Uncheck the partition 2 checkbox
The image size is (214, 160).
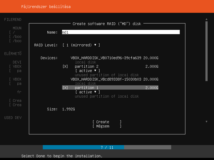[x=65, y=66]
